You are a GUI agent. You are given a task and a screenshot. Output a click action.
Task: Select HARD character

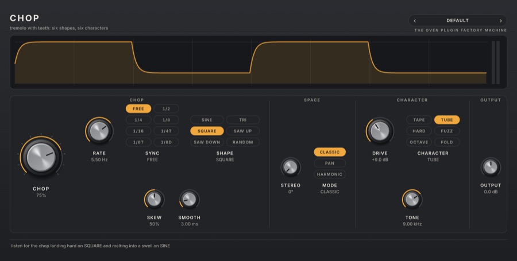tap(419, 131)
